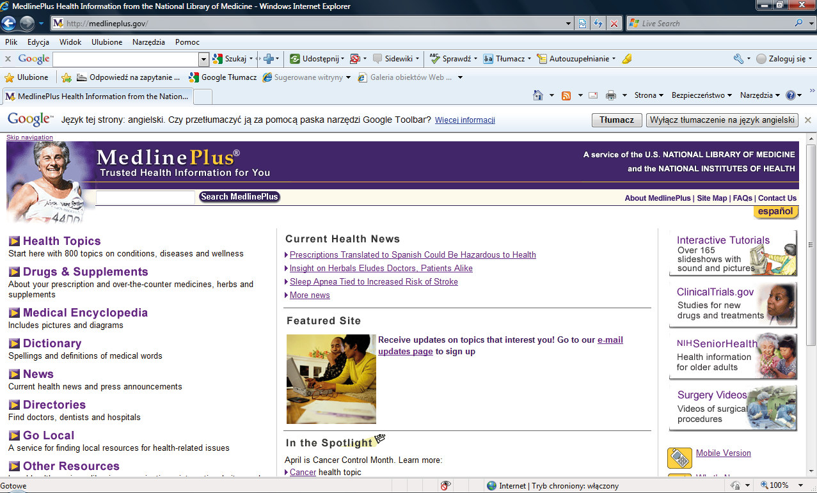Click the Home page icon
The width and height of the screenshot is (817, 493).
[539, 95]
